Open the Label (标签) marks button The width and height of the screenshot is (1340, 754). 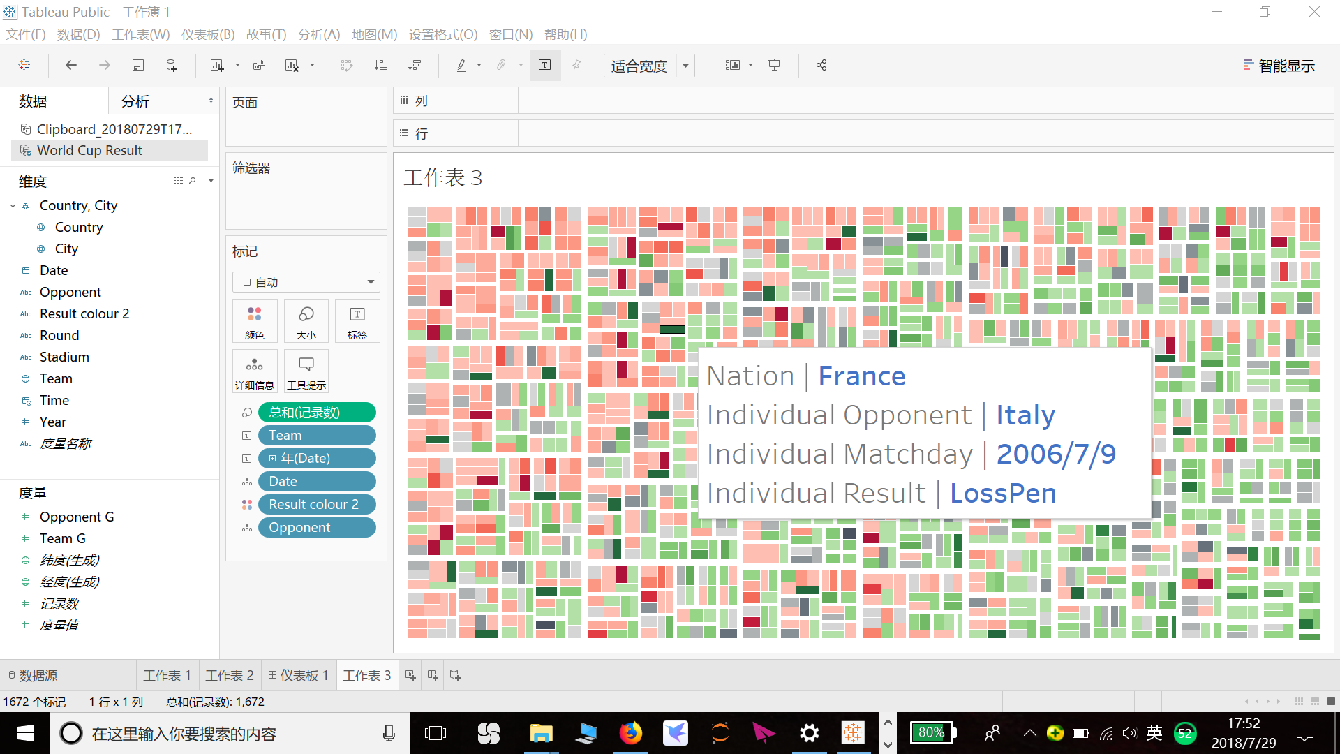point(357,321)
